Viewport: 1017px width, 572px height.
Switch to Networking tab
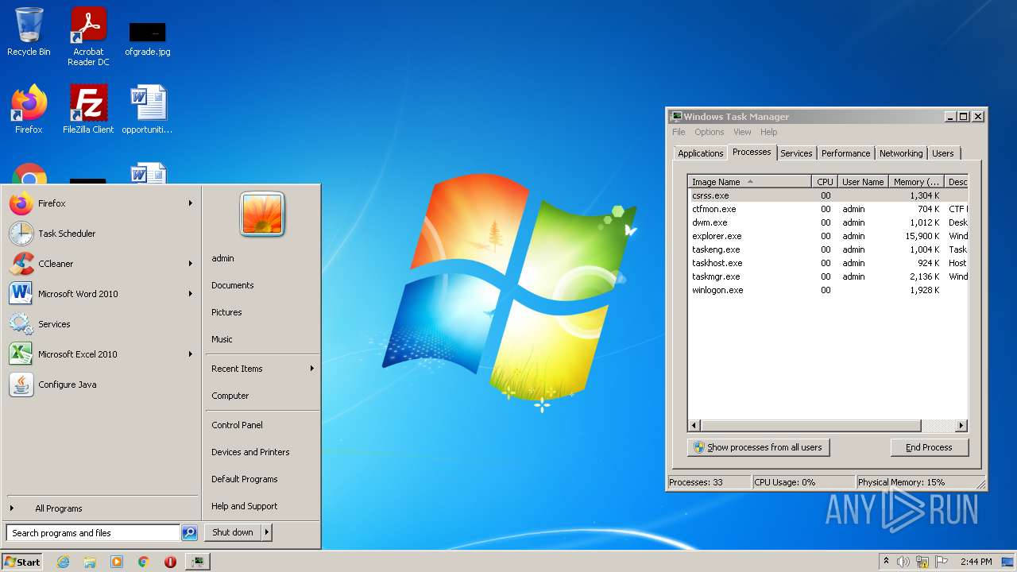coord(901,153)
